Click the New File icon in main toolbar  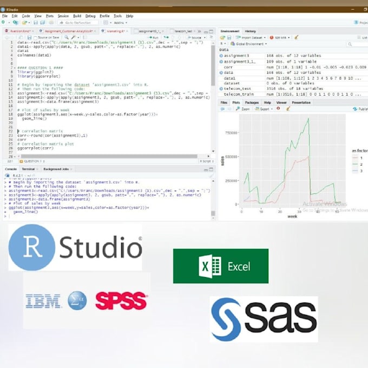coord(3,23)
